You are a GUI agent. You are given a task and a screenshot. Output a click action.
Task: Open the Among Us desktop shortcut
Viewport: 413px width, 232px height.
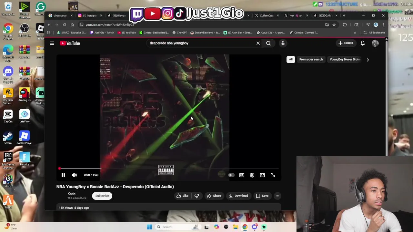pos(25,95)
